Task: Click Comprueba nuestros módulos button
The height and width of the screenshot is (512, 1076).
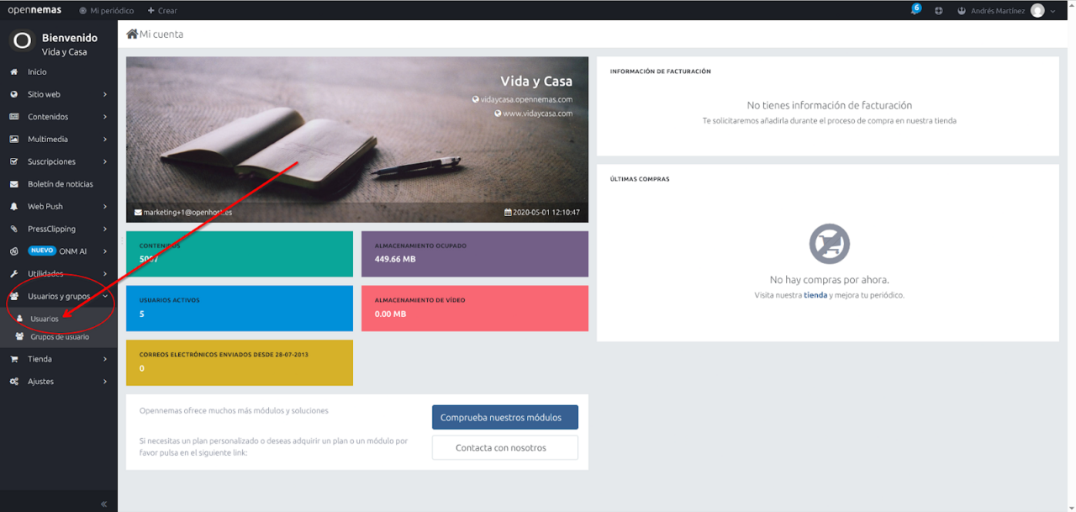Action: tap(504, 418)
